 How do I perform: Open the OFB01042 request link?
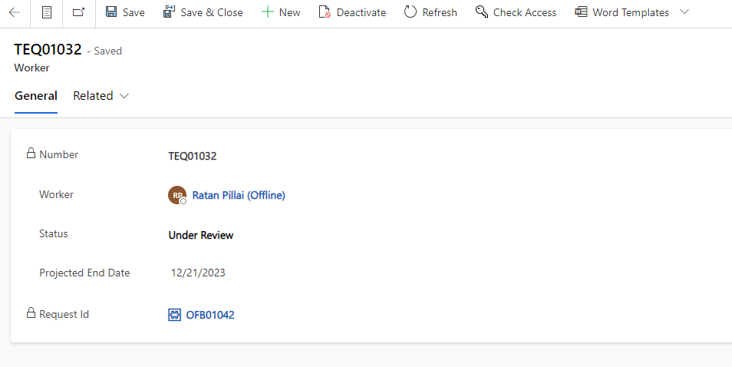pos(210,315)
